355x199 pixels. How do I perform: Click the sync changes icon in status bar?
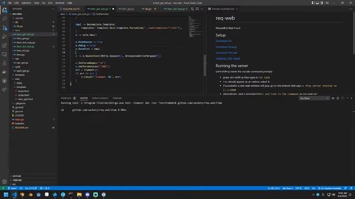[x=21, y=188]
